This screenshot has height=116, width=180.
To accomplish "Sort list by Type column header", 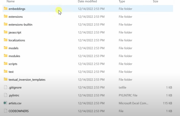I will click(x=122, y=1).
